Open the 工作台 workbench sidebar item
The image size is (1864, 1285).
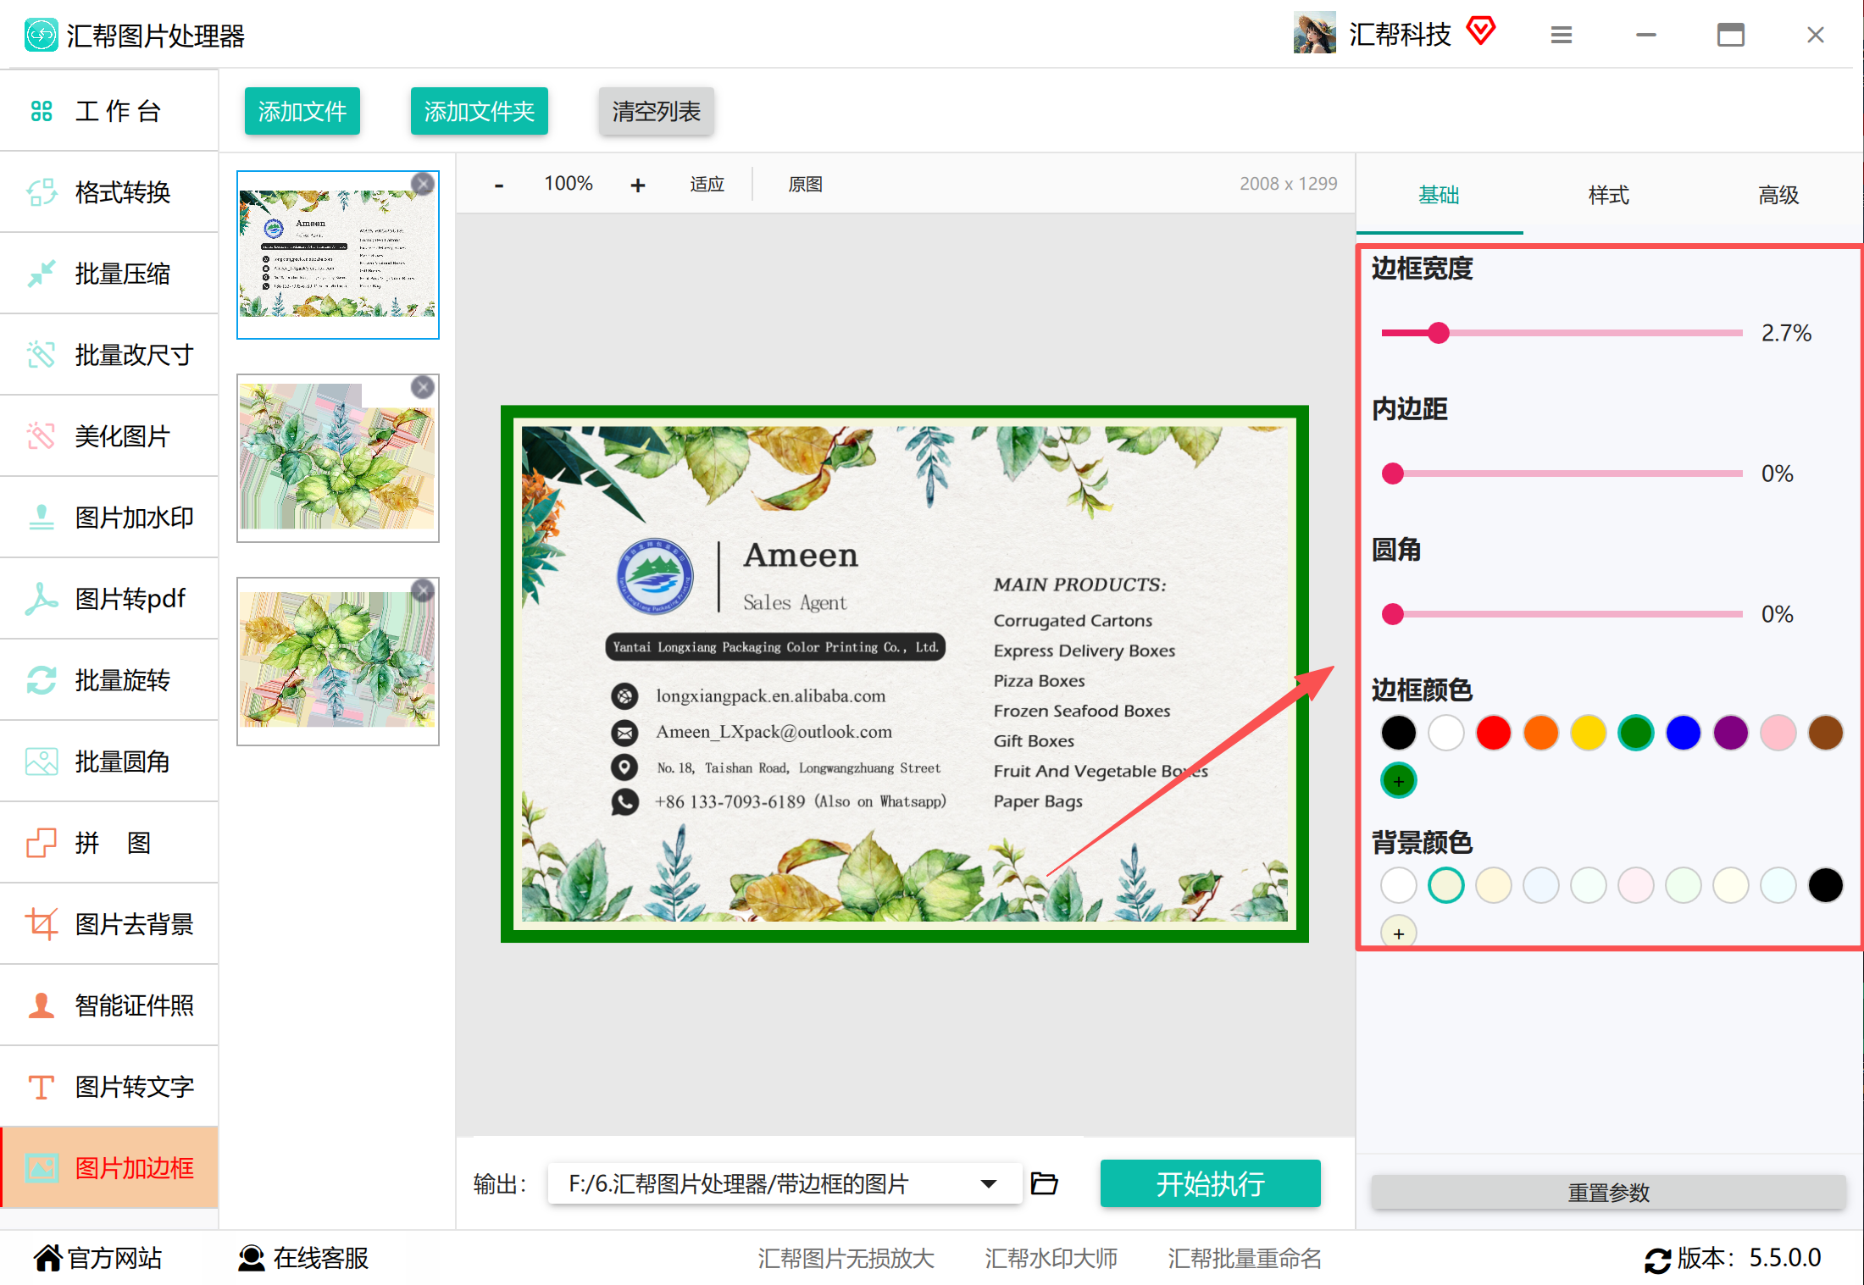coord(109,111)
